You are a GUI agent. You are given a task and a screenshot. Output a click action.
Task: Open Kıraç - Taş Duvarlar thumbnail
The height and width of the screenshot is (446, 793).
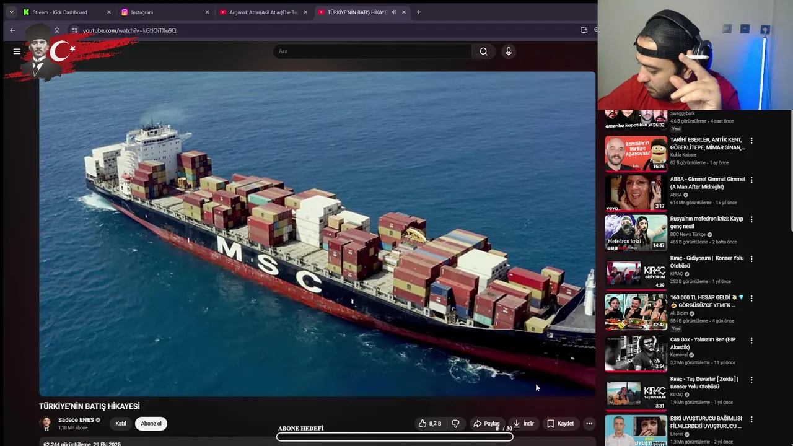(636, 393)
